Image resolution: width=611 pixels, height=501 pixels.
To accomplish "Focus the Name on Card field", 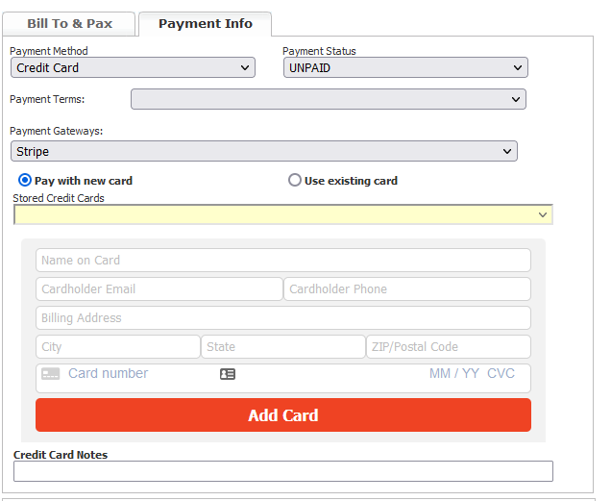I will (283, 261).
